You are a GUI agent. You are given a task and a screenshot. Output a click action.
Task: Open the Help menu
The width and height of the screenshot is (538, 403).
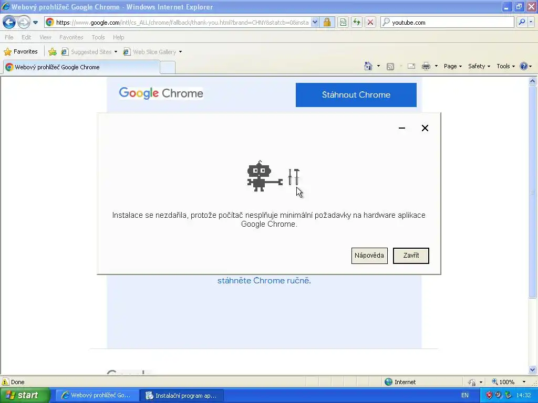tap(118, 37)
